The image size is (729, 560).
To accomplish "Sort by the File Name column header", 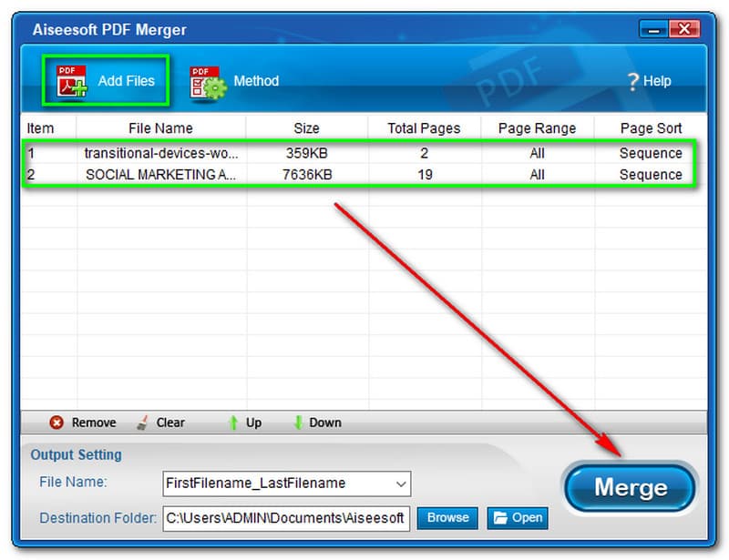I will coord(161,128).
